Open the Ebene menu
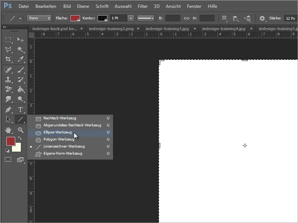Image resolution: width=298 pixels, height=223 pixels. 83,6
